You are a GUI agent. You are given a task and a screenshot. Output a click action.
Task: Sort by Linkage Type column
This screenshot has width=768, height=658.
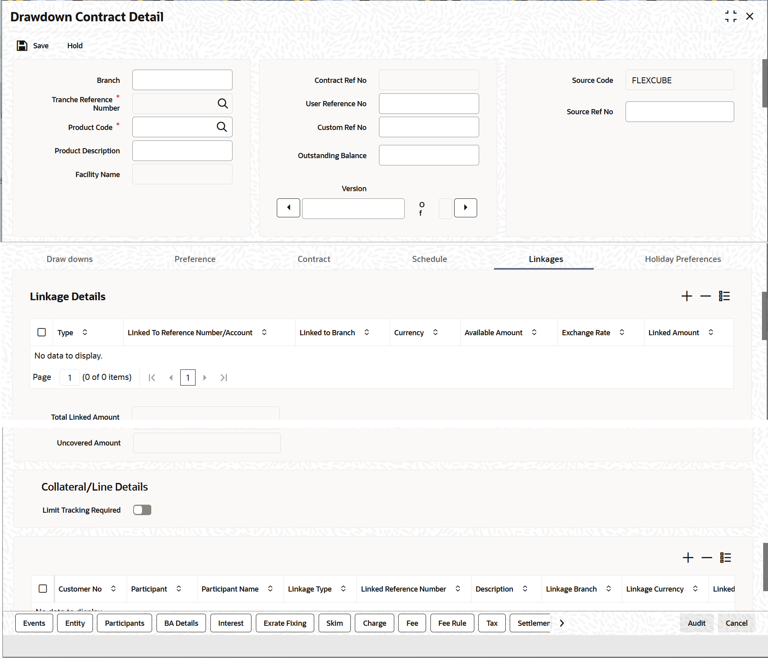[343, 589]
